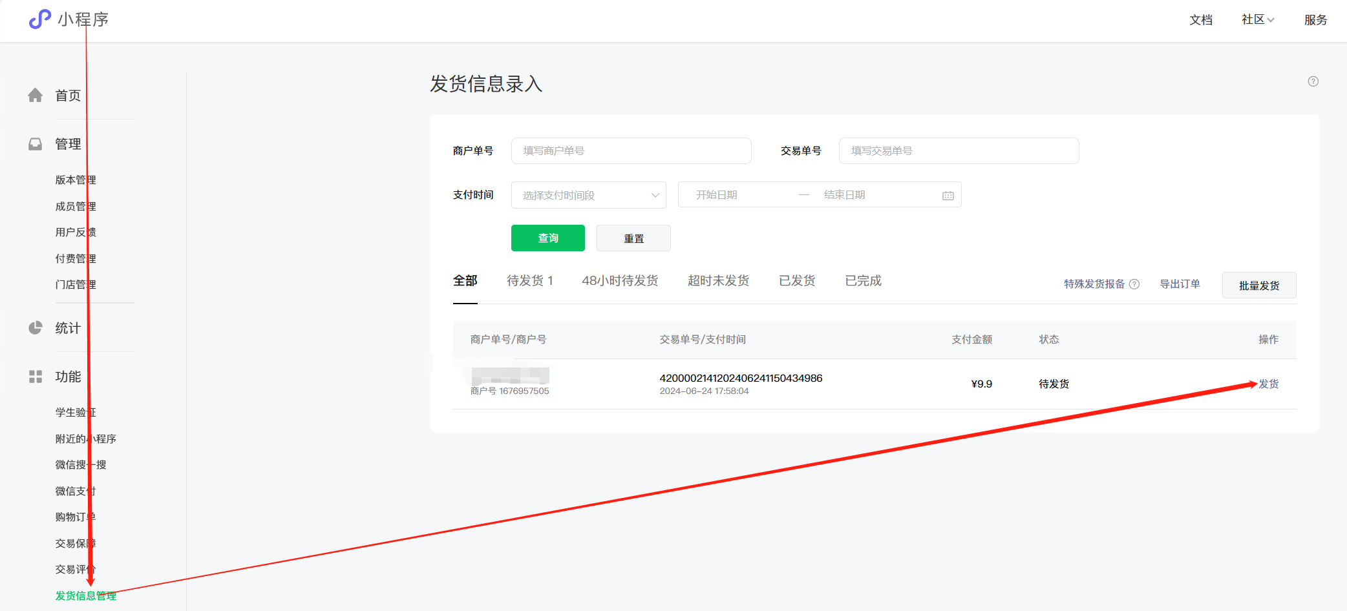Click the 重置 button
Image resolution: width=1347 pixels, height=611 pixels.
pos(633,238)
